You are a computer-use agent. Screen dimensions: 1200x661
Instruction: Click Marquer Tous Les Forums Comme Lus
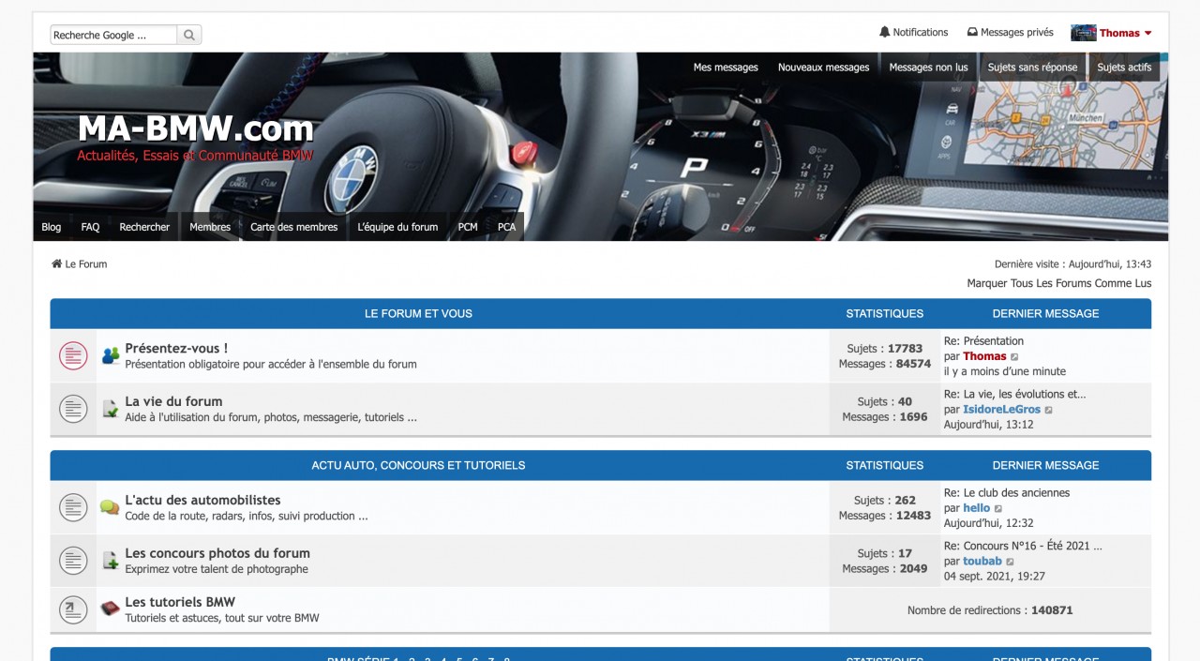point(1059,283)
